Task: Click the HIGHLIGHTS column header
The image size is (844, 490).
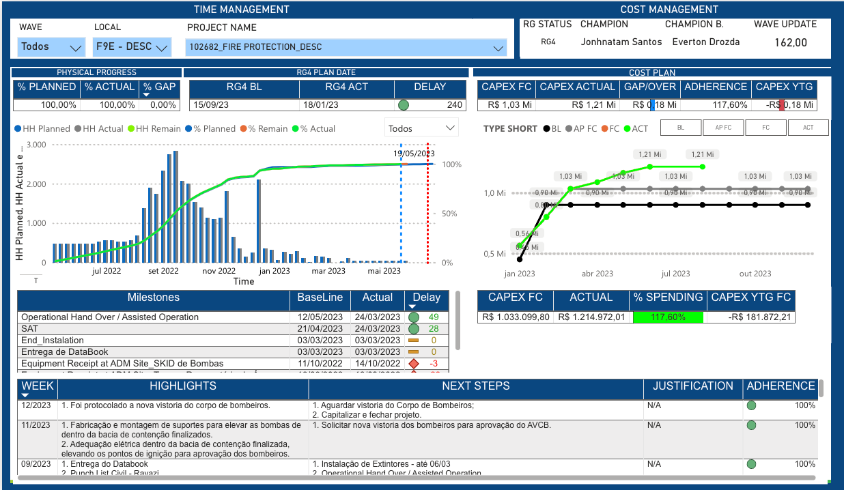Action: tap(183, 386)
